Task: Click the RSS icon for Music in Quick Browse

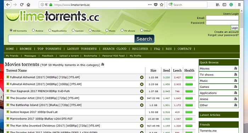Action: [x=236, y=81]
